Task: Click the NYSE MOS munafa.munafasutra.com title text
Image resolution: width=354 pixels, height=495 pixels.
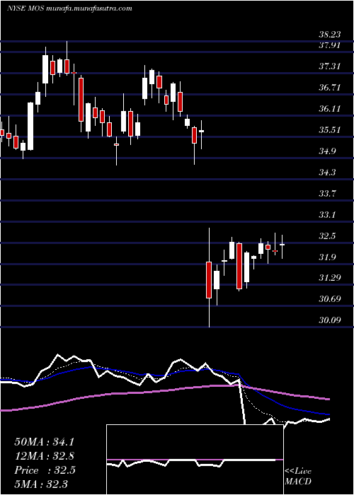Action: (69, 8)
